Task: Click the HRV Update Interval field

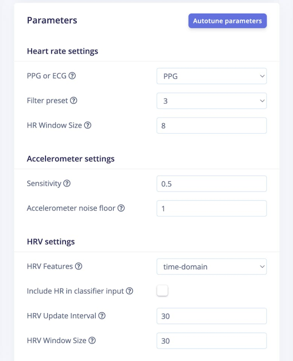Action: click(212, 316)
